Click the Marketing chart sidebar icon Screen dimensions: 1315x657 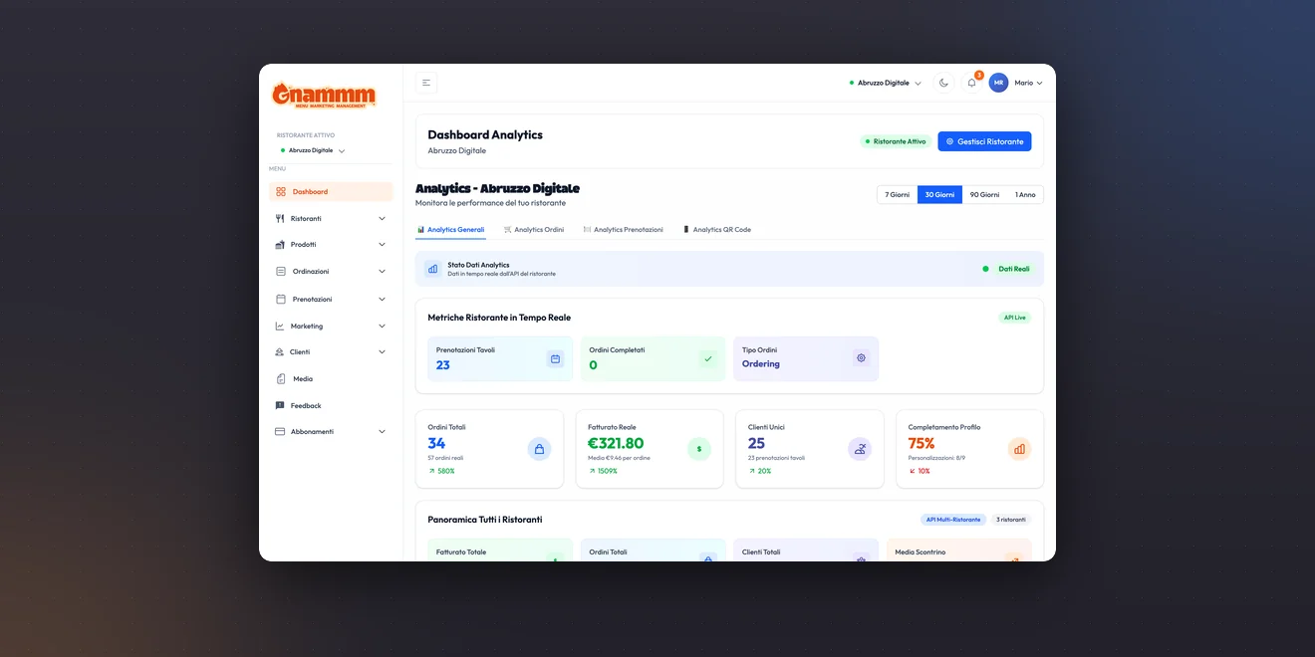pos(280,326)
